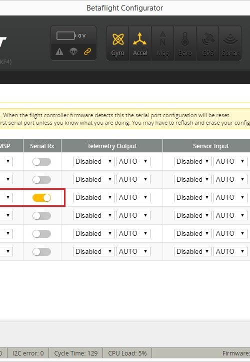Click the Serial Rx column header
The width and height of the screenshot is (250, 362).
tap(42, 146)
